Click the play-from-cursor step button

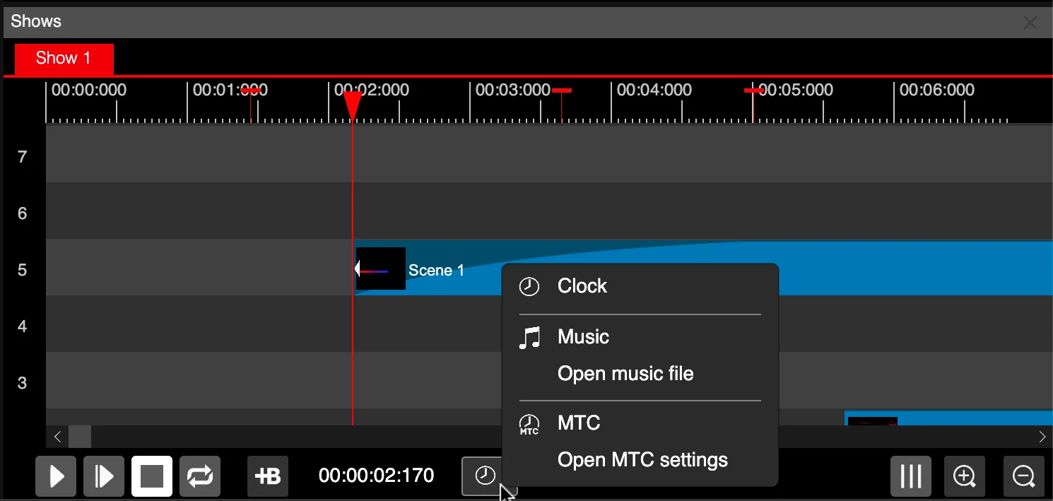point(104,476)
